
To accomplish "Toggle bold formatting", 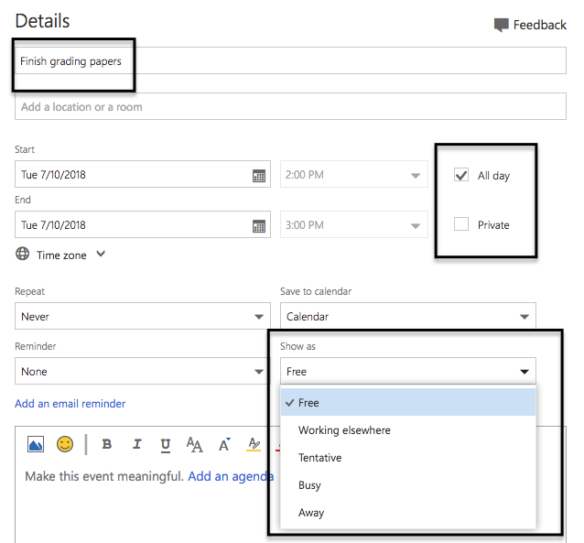I will click(x=107, y=444).
